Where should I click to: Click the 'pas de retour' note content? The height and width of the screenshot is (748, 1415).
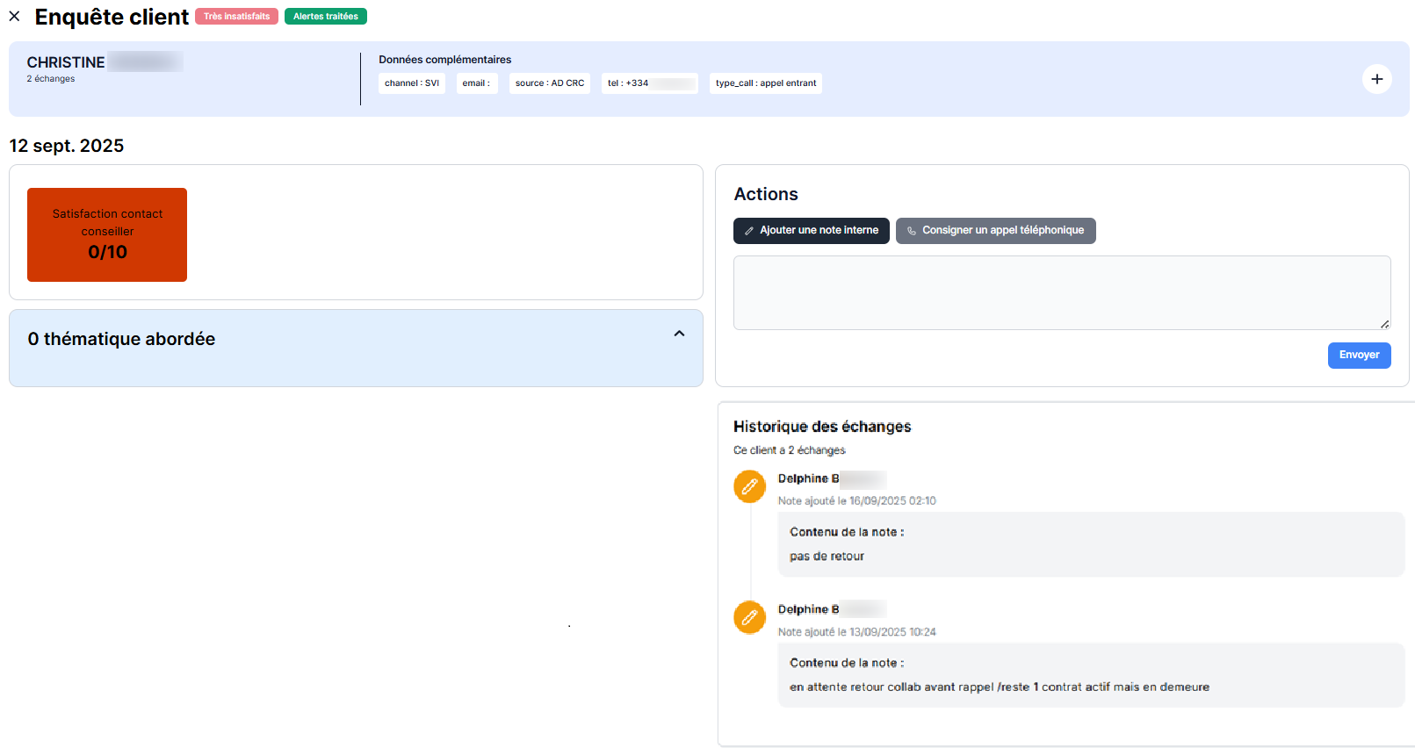[827, 557]
